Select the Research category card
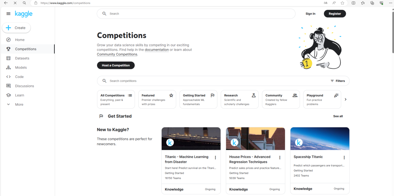Screen dimensions: 394x196 tap(239, 99)
